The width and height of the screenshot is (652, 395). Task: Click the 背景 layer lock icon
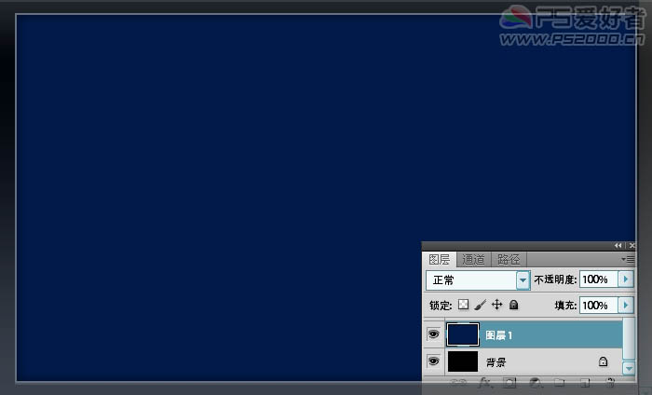(603, 361)
